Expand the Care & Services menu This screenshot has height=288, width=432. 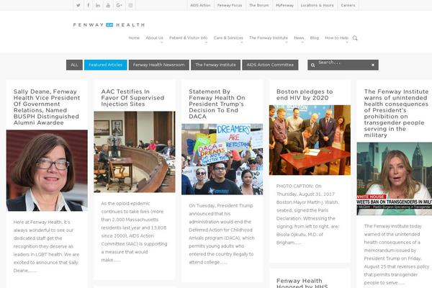coord(228,37)
